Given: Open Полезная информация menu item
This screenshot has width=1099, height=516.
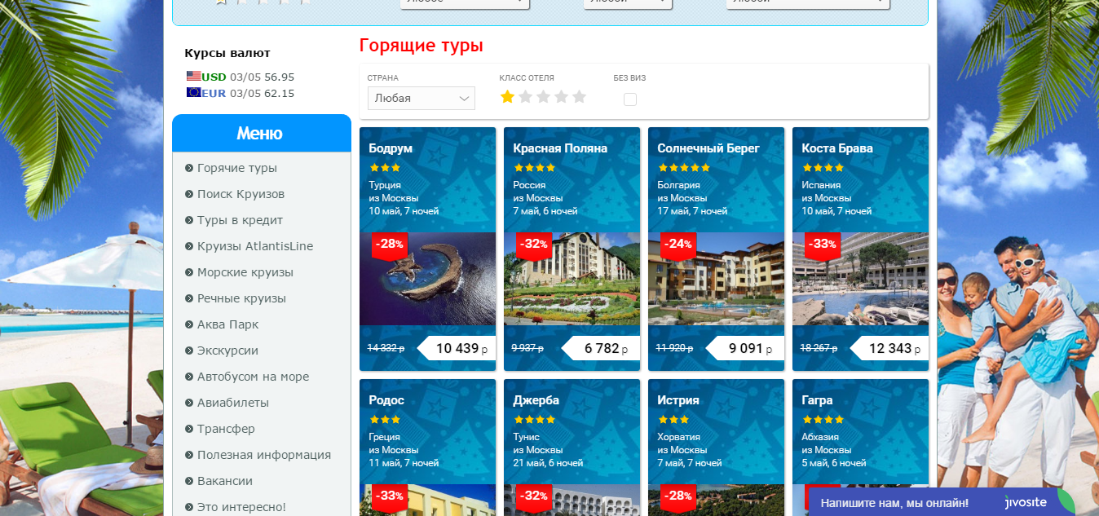Looking at the screenshot, I should tap(264, 455).
